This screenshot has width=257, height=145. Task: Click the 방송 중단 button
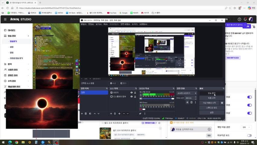(212, 93)
